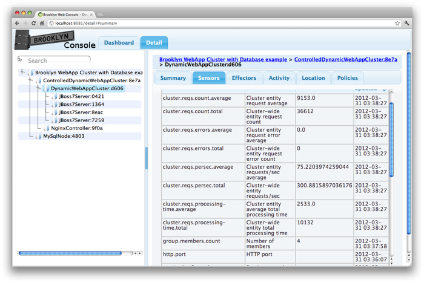
Task: Open the browser wrench settings menu
Action: click(x=408, y=23)
